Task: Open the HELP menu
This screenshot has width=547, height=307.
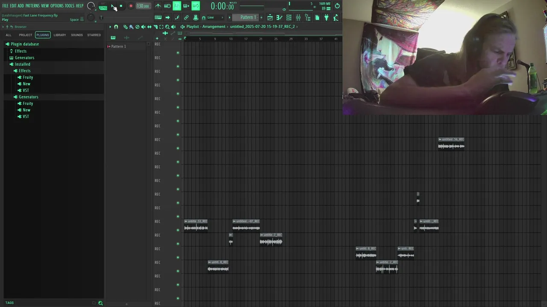Action: click(x=80, y=6)
